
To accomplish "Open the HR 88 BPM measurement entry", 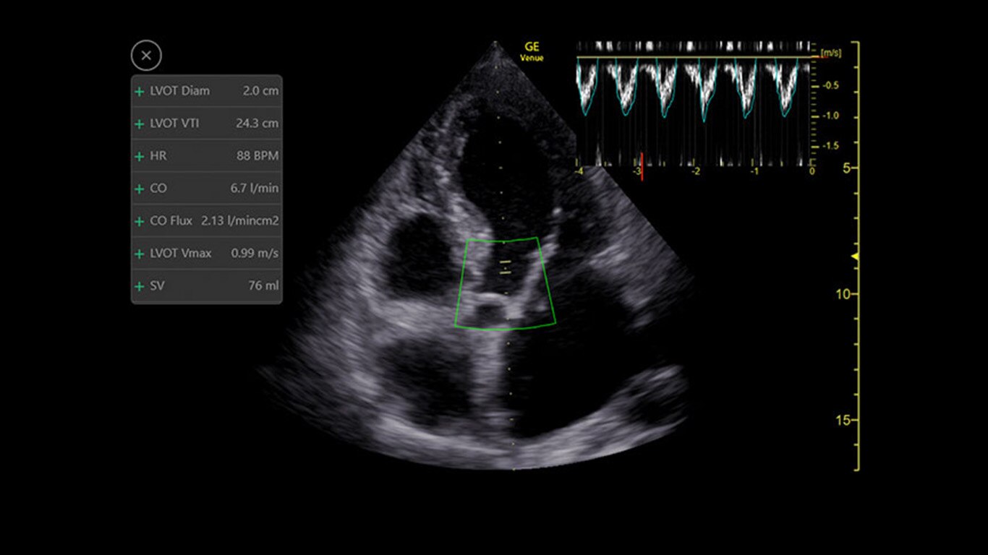I will [x=206, y=155].
